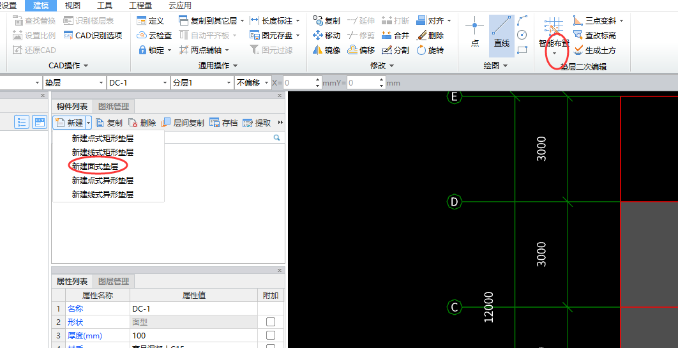Choose 新建线式异形垫层 from the menu
This screenshot has width=678, height=348.
pos(103,195)
